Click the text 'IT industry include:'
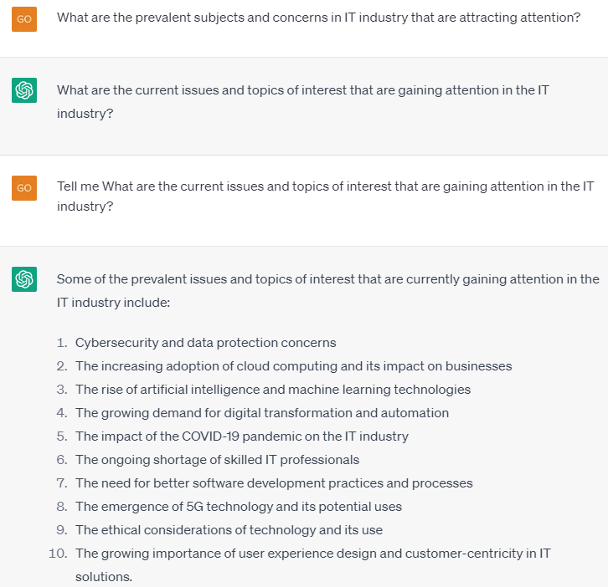Viewport: 608px width, 587px height. [113, 303]
